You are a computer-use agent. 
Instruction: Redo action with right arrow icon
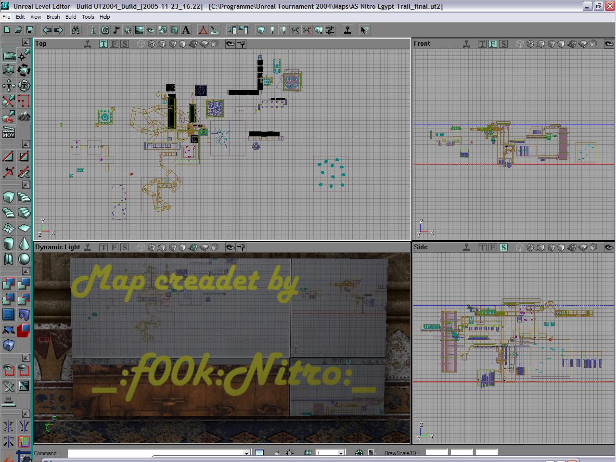(59, 30)
